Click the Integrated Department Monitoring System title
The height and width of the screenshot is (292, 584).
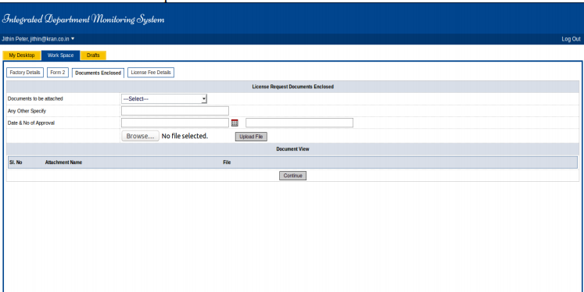coord(83,19)
